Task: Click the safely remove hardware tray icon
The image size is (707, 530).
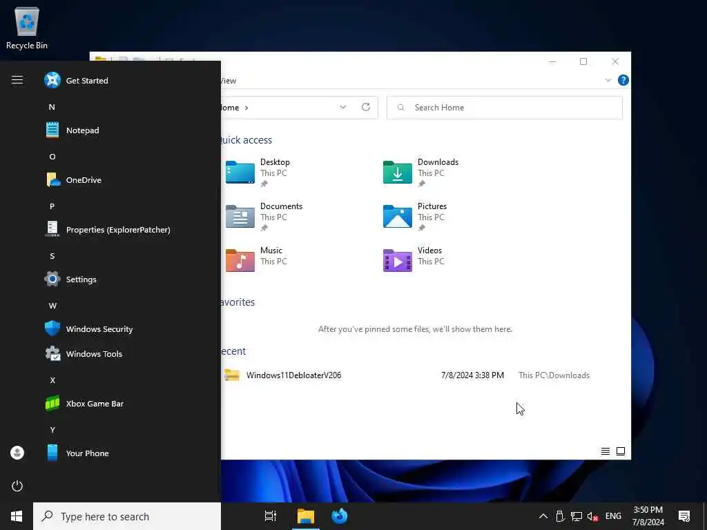Action: point(560,516)
